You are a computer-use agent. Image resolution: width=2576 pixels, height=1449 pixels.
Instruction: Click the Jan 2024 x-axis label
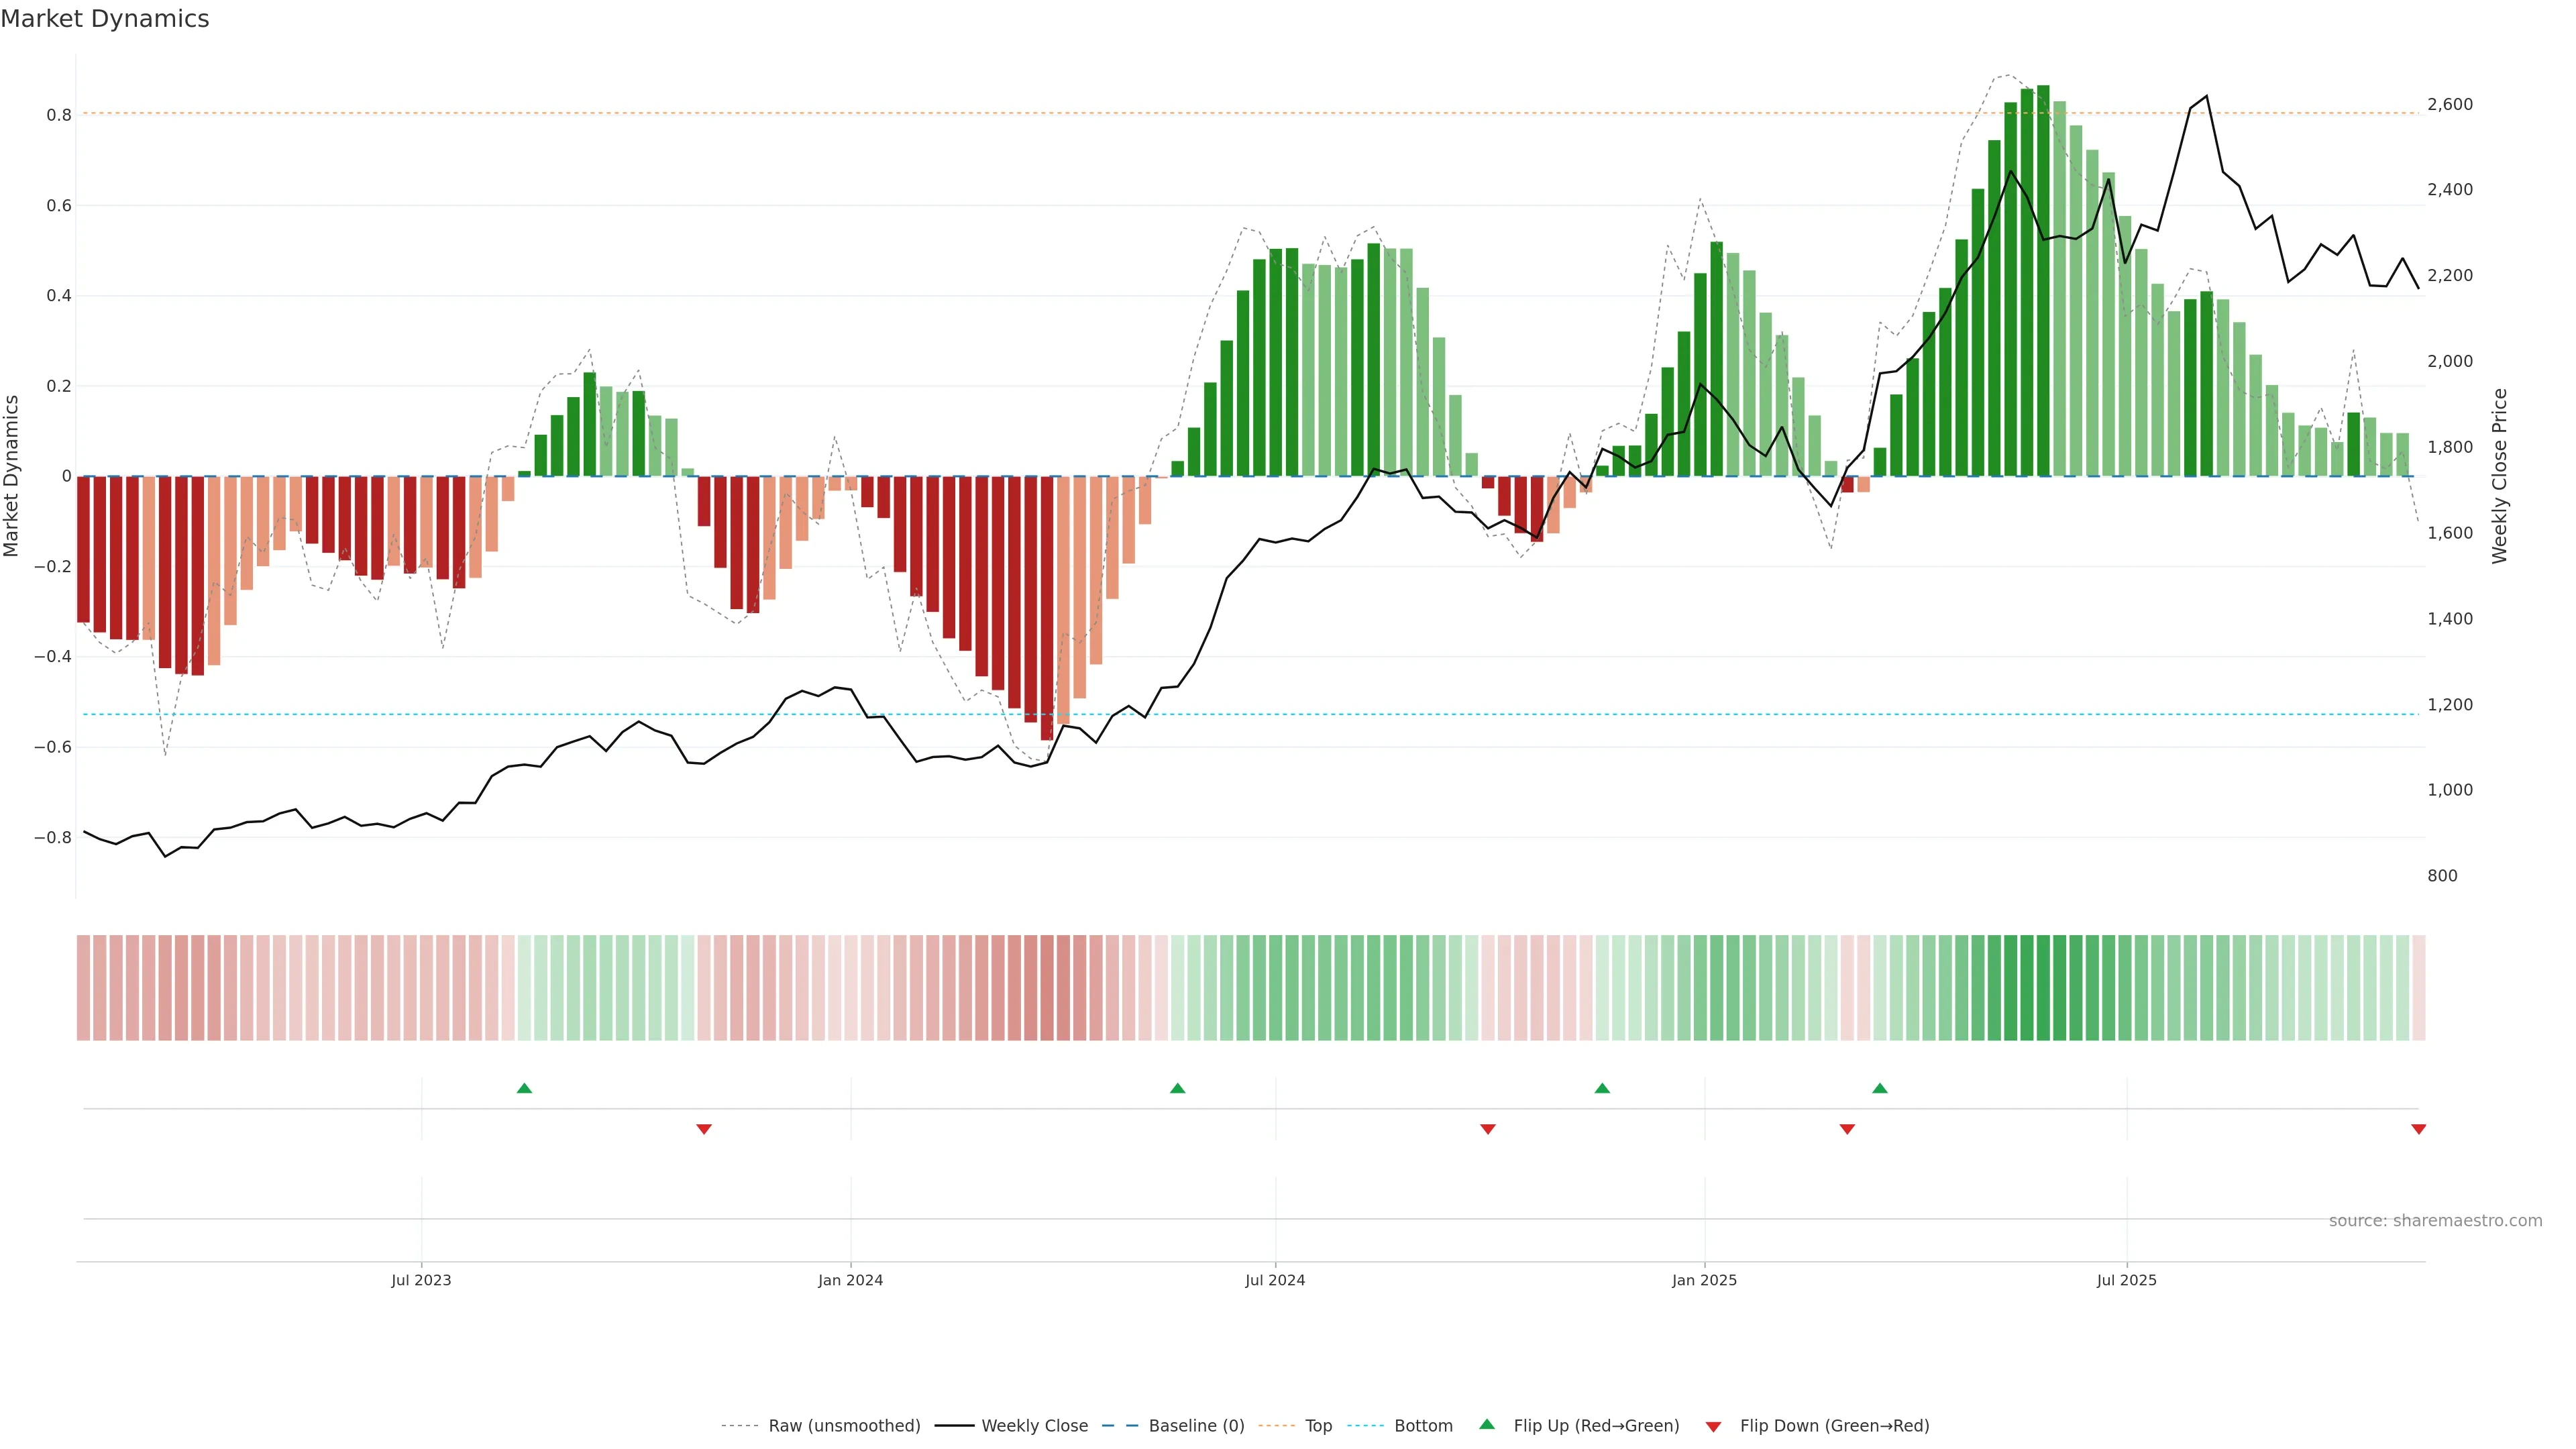850,1280
